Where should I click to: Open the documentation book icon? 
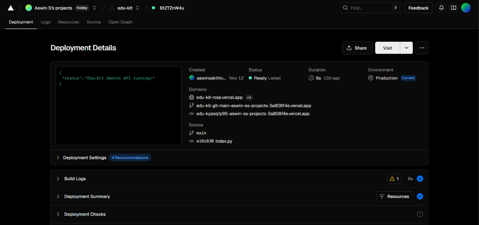pos(453,8)
